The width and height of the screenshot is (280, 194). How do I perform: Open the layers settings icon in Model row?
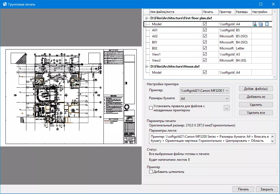tap(260, 24)
